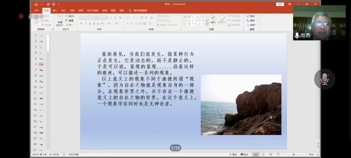Image resolution: width=351 pixels, height=158 pixels.
Task: Select the oval shape in shapes gallery
Action: tap(203, 17)
